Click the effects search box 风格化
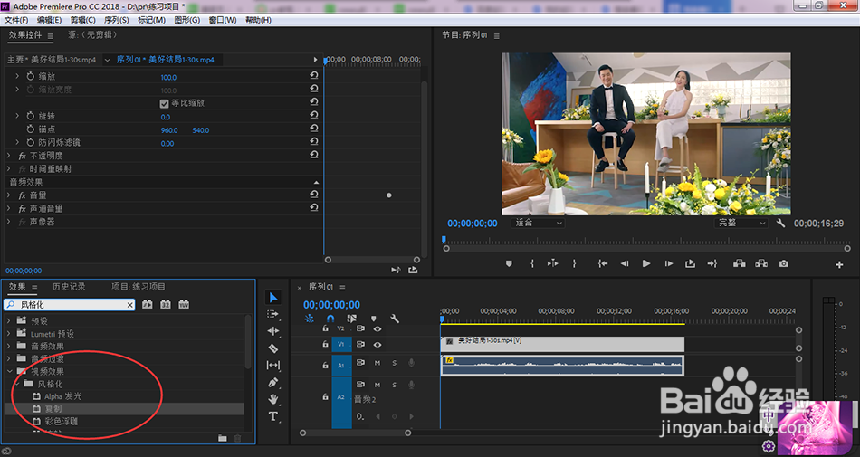860x457 pixels. pos(70,305)
